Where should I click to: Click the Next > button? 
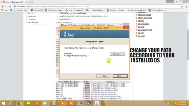(120, 76)
